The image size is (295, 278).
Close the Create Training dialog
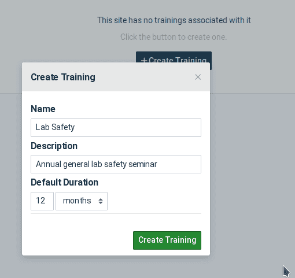point(198,77)
